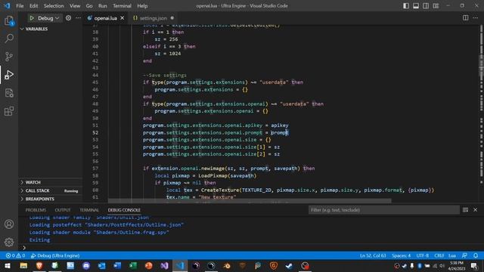
Task: Open the Edit menu
Action: tap(33, 6)
